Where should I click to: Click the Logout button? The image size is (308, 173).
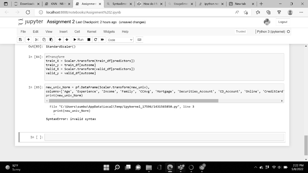point(282,22)
